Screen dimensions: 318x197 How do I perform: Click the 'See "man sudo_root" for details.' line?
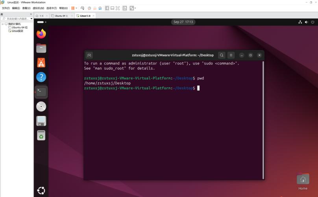(x=119, y=68)
